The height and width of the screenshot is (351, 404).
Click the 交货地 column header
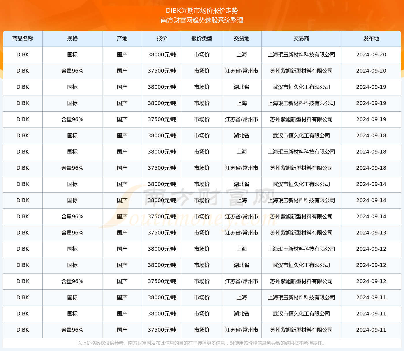242,38
